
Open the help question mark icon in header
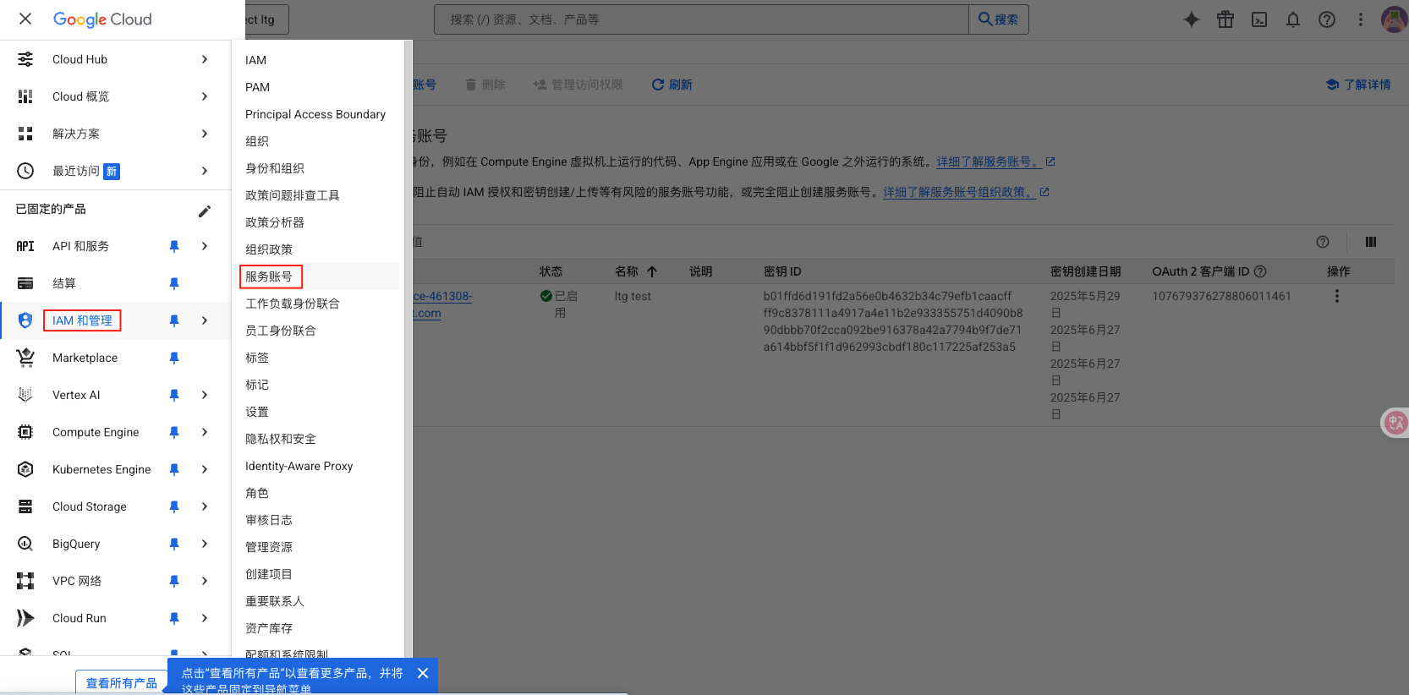[x=1327, y=19]
